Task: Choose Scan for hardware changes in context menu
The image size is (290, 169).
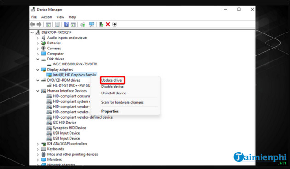Action: [122, 102]
